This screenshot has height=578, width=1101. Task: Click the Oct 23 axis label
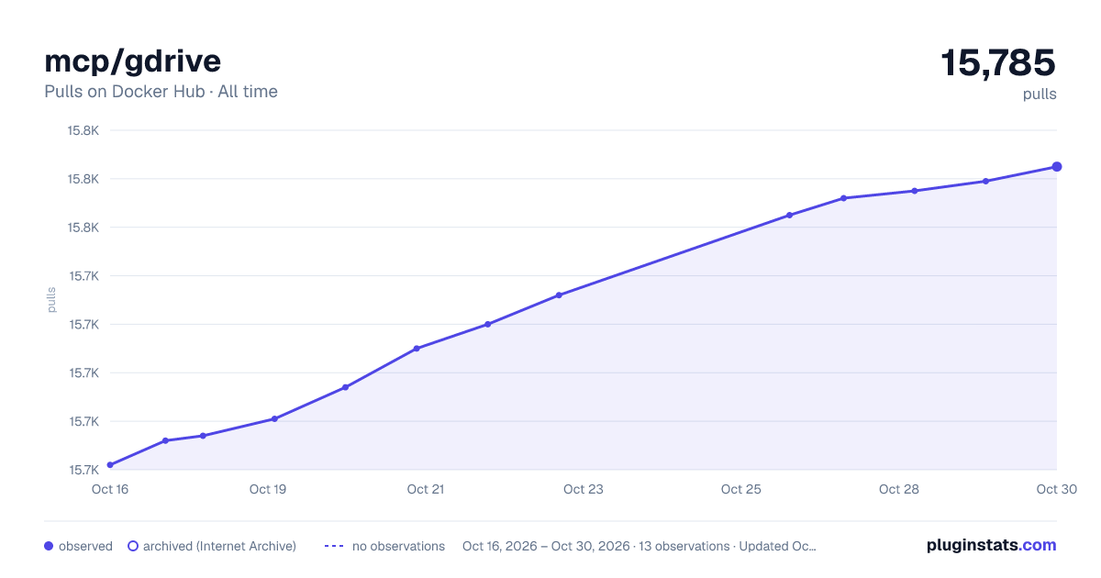pyautogui.click(x=584, y=489)
